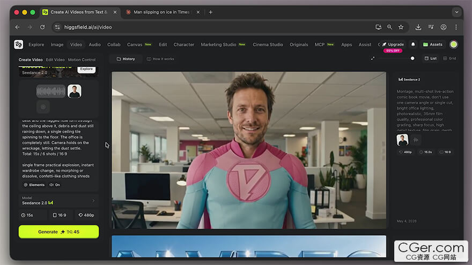The image size is (472, 265).
Task: Open the browser zoom magnifier icon
Action: 389,27
